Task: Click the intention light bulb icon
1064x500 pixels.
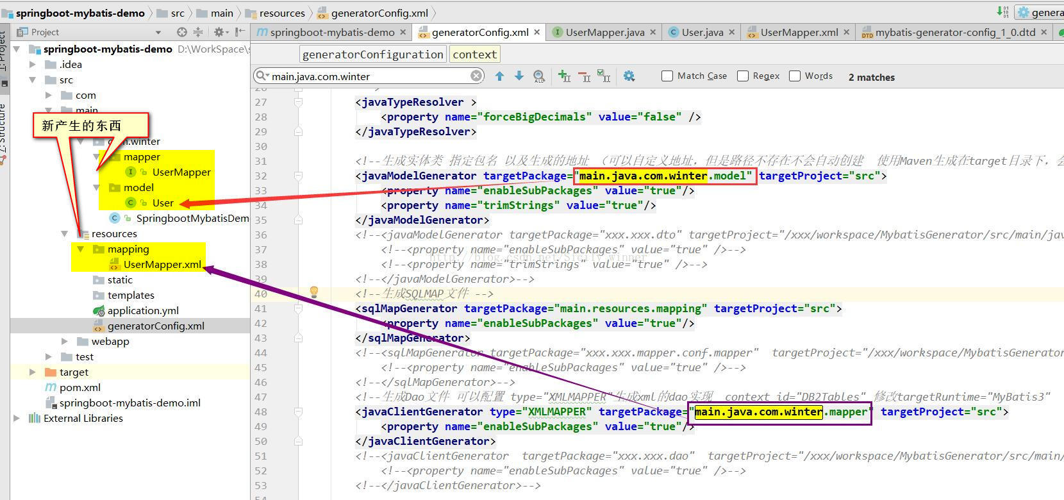Action: [x=314, y=292]
